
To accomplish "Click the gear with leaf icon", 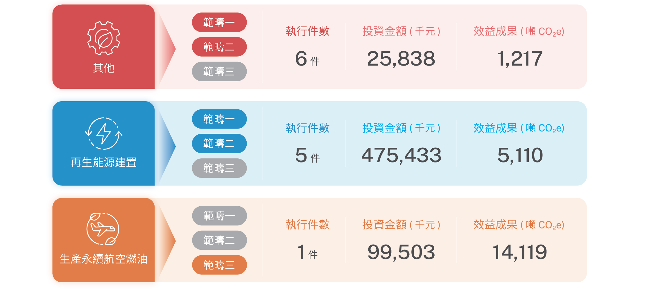I will pos(104,38).
